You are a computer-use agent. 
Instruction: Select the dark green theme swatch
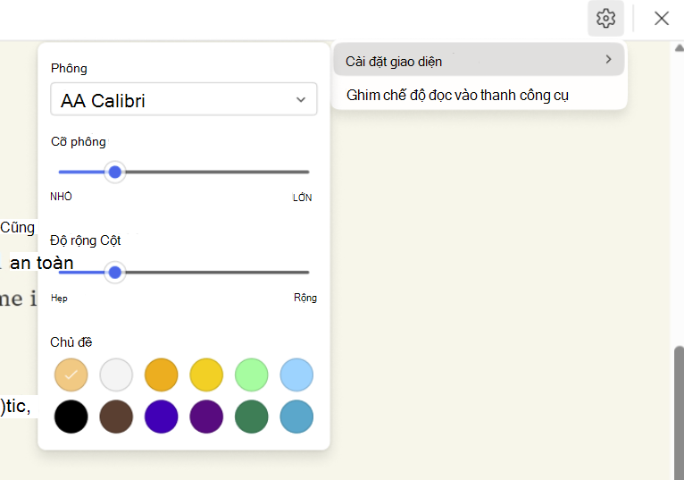coord(252,417)
